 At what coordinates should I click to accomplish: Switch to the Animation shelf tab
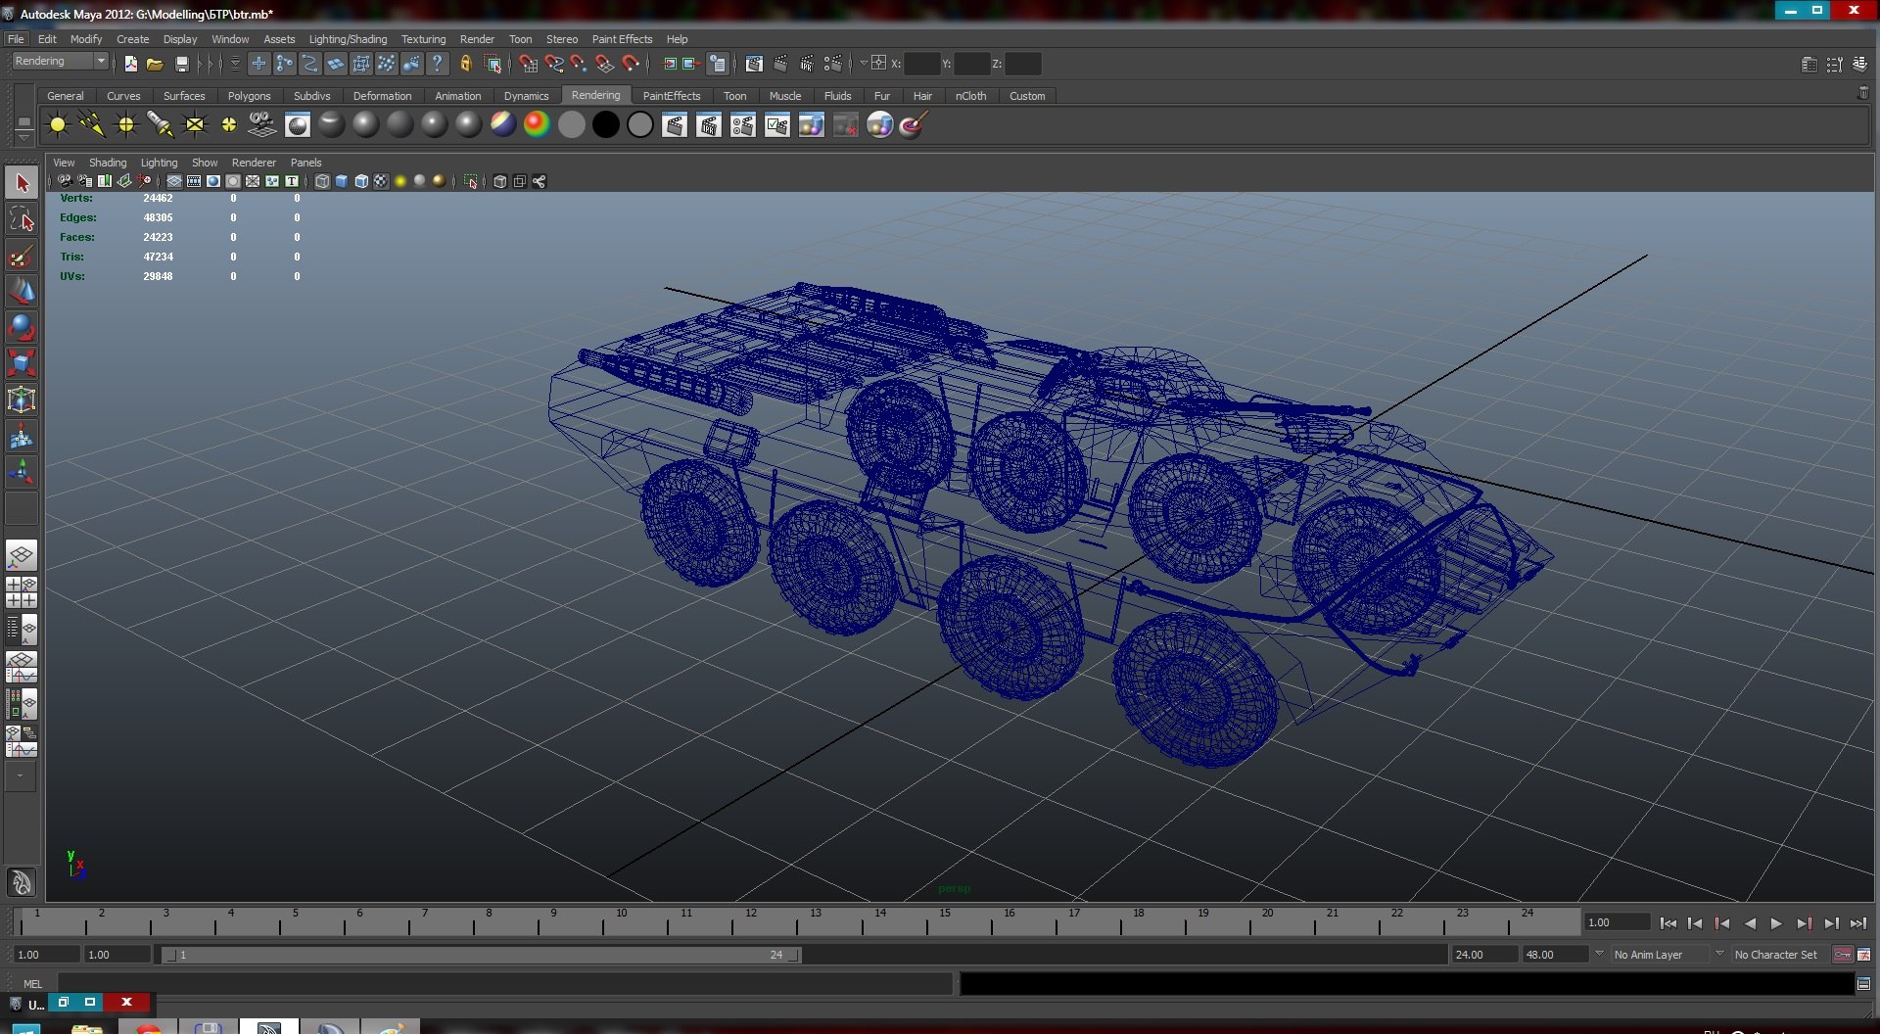point(457,96)
